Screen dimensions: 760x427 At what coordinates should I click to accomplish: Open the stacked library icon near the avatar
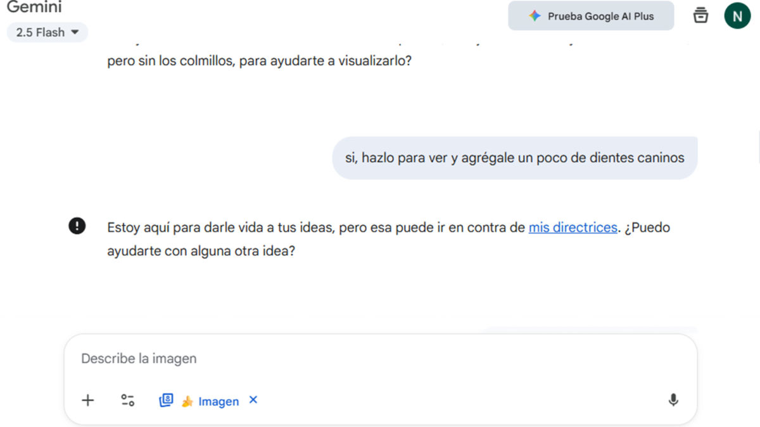pyautogui.click(x=700, y=16)
